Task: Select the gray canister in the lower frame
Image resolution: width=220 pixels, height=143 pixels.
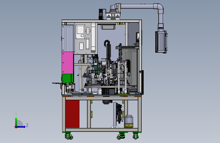Action: pyautogui.click(x=129, y=121)
